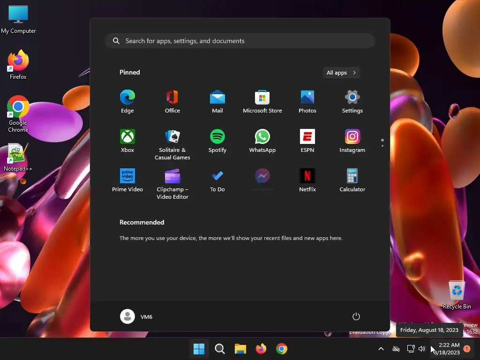
Task: Click the Messenger icon in pinned apps
Action: (x=262, y=176)
